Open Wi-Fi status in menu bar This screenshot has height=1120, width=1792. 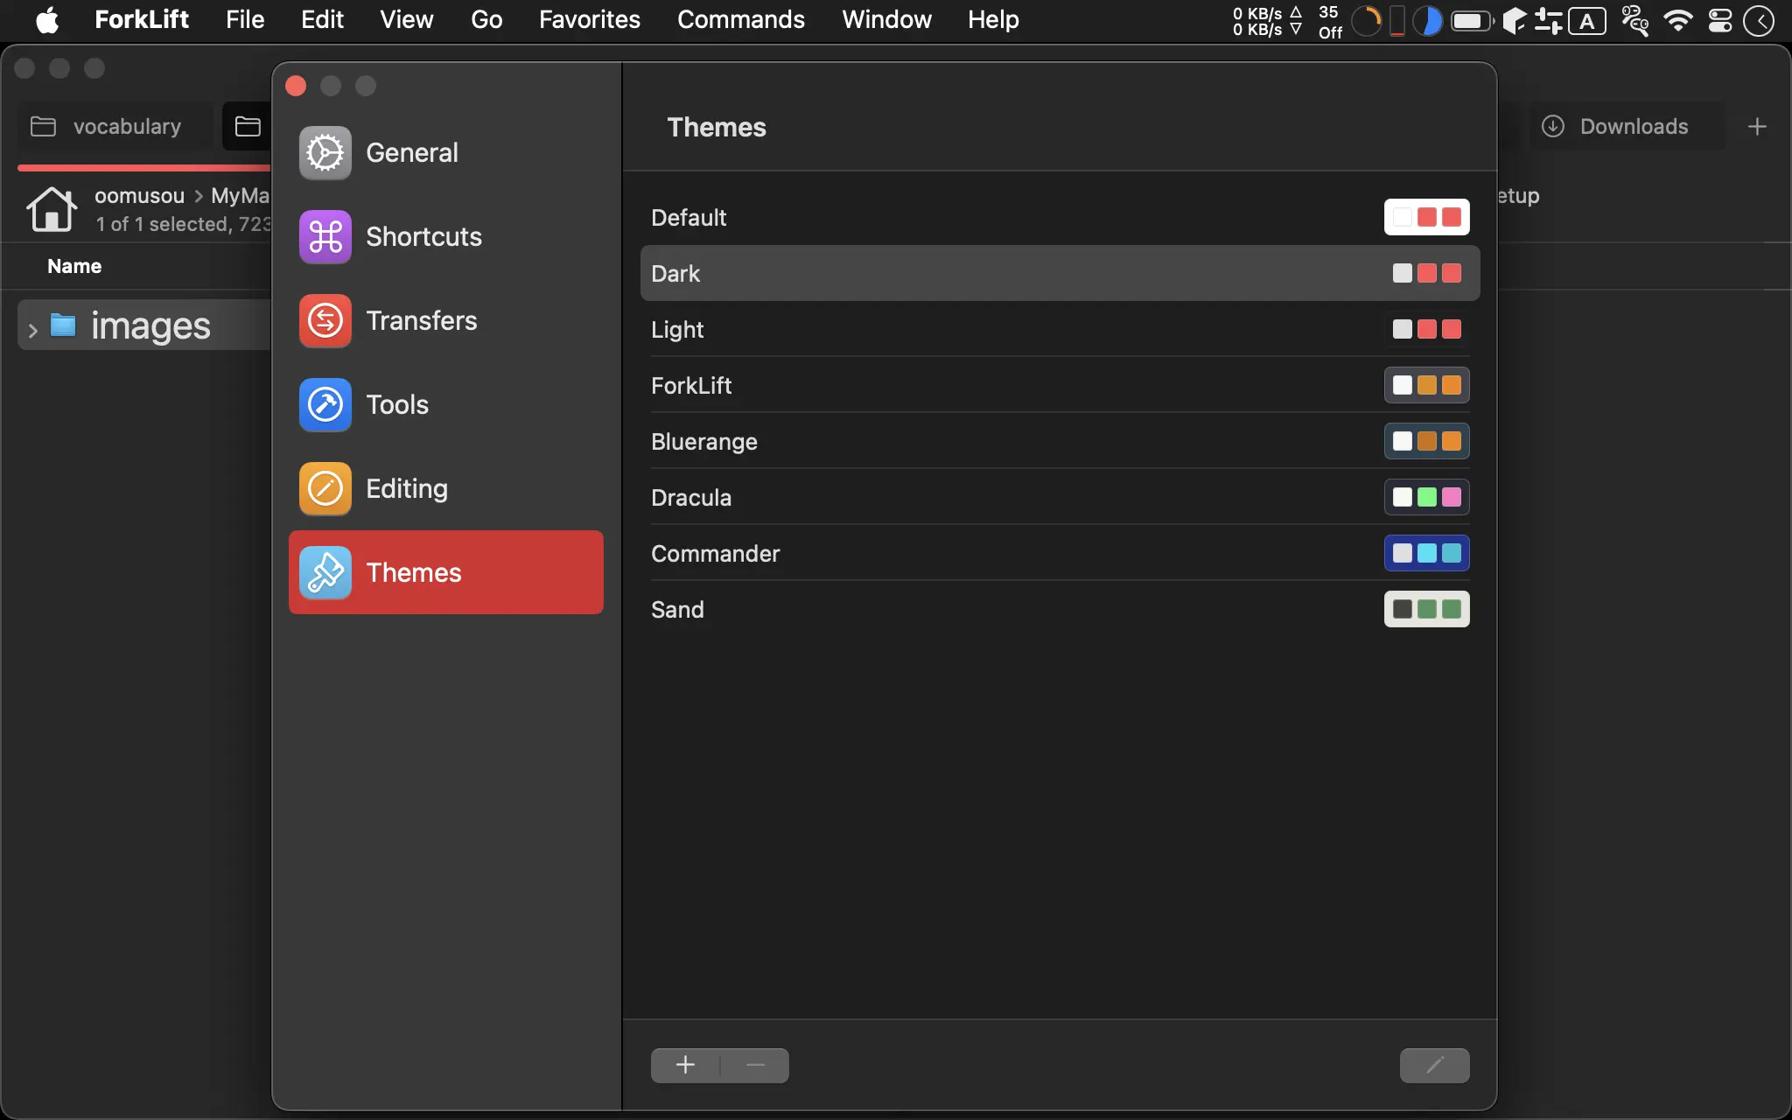click(x=1677, y=20)
